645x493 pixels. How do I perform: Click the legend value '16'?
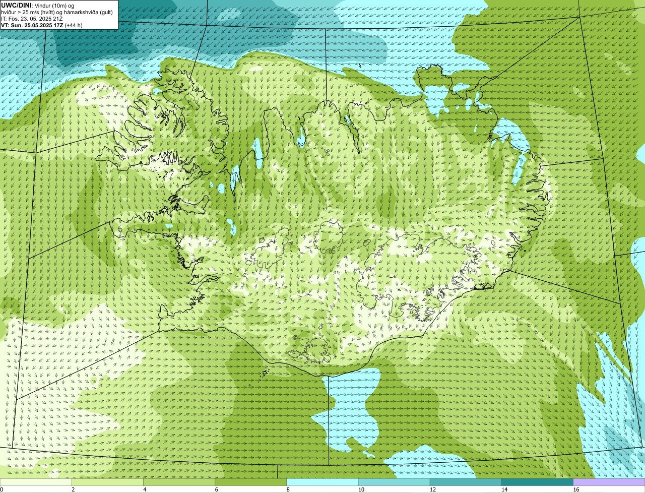(576, 489)
